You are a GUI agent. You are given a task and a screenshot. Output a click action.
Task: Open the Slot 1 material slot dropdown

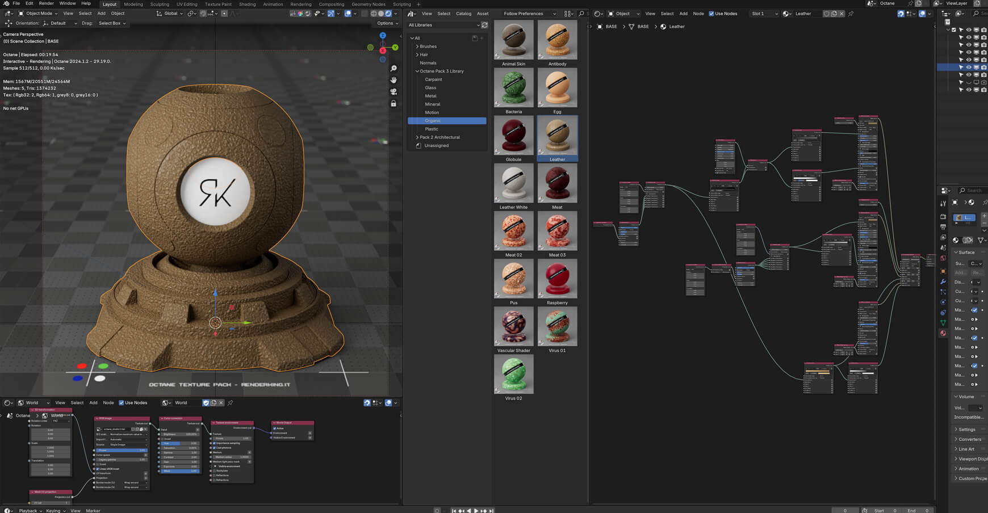(764, 14)
